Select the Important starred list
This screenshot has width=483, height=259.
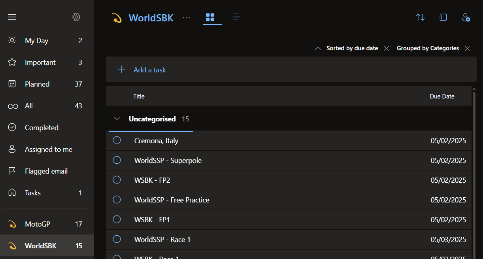coord(40,62)
